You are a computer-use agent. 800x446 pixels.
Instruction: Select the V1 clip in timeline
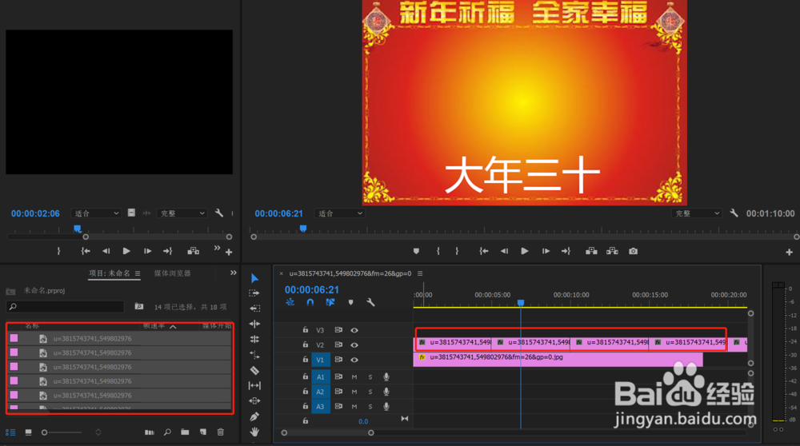click(558, 359)
